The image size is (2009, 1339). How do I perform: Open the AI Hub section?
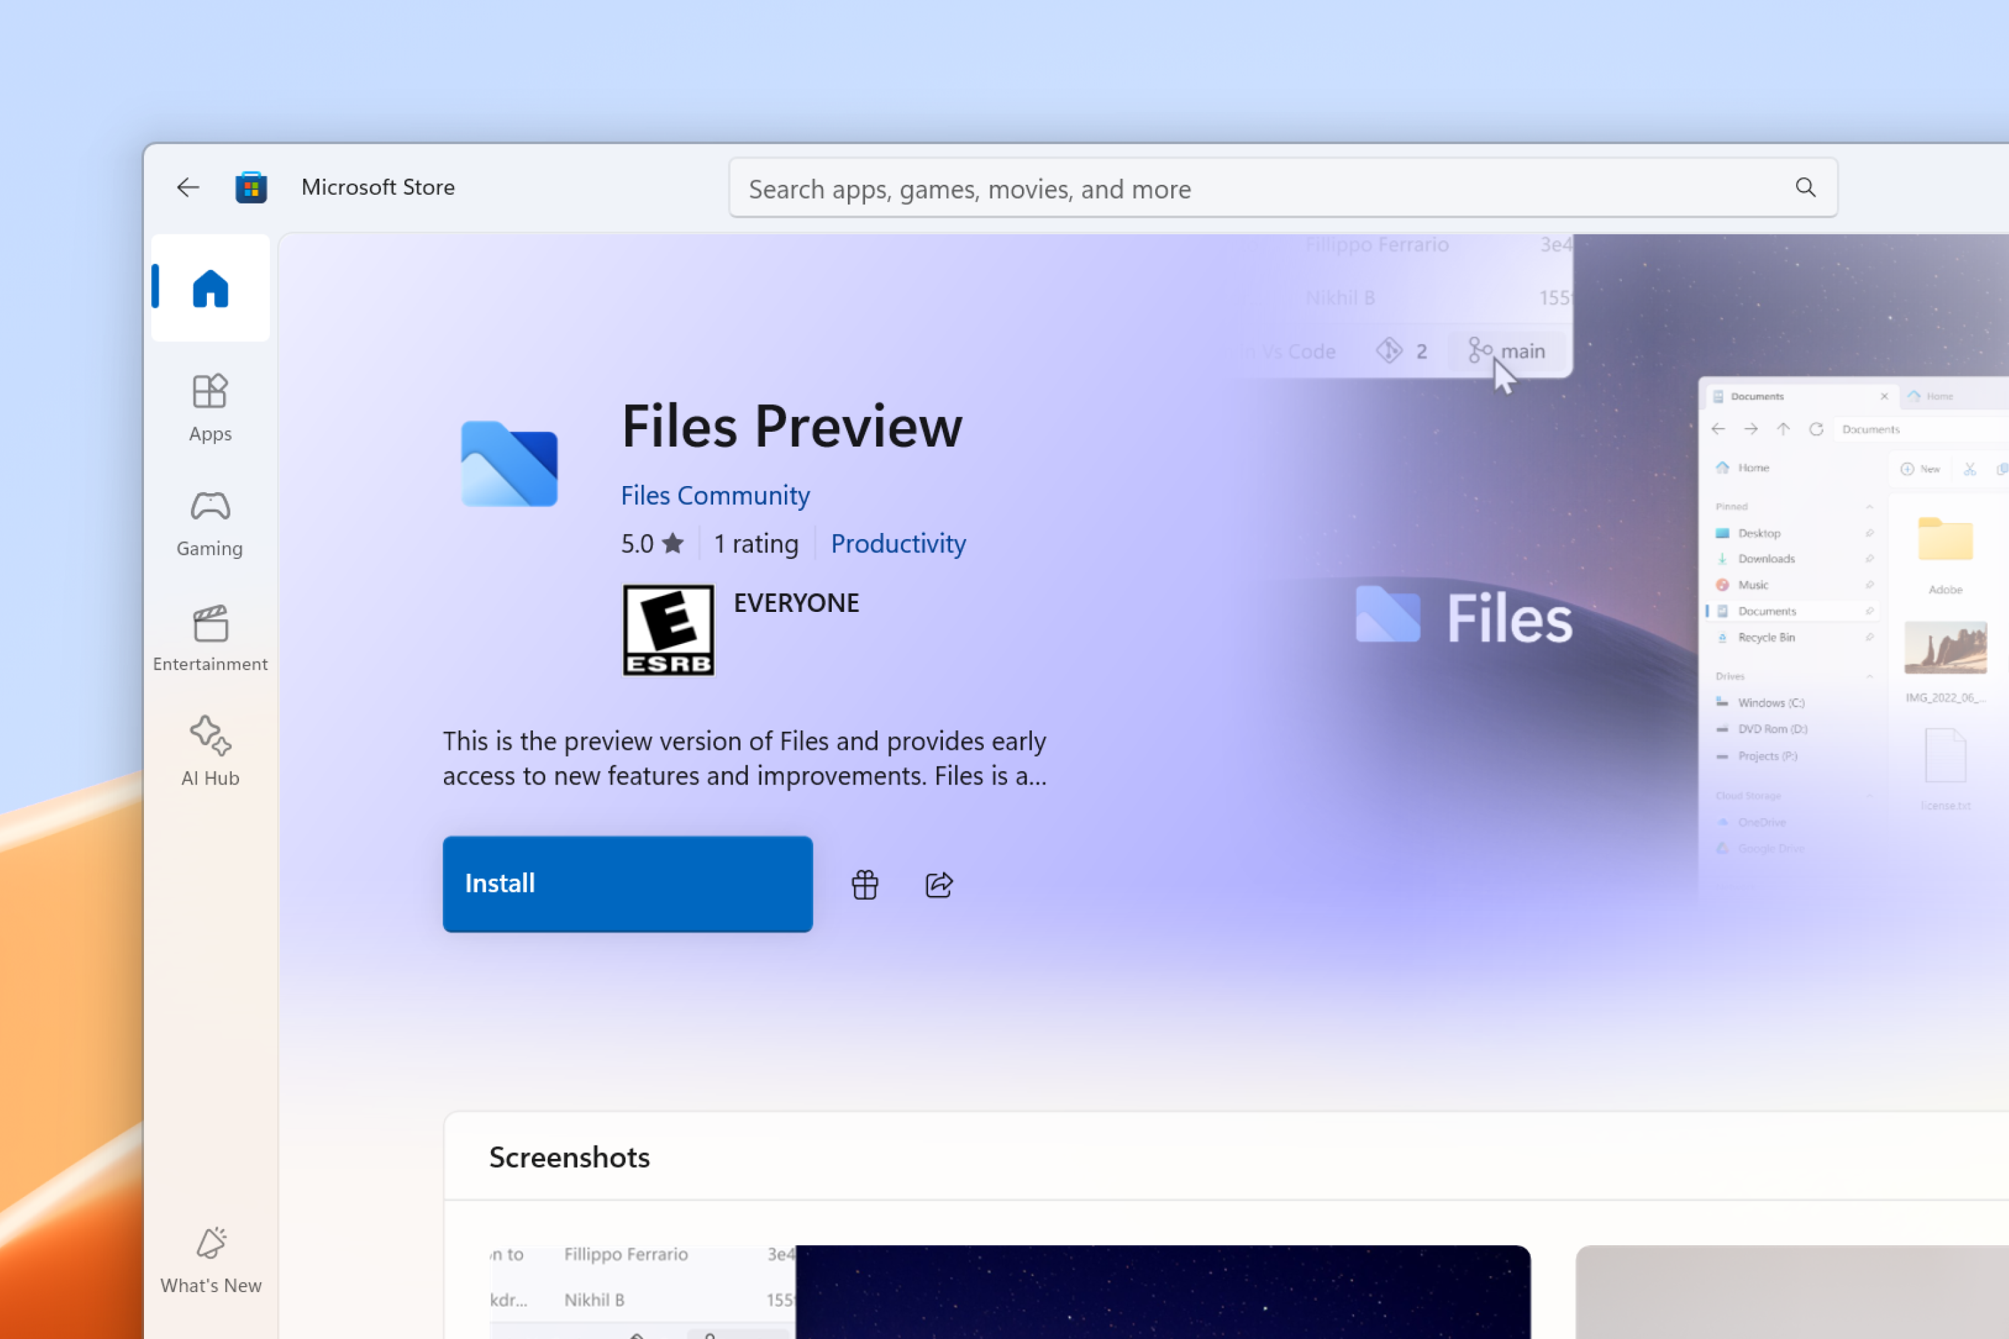click(209, 751)
